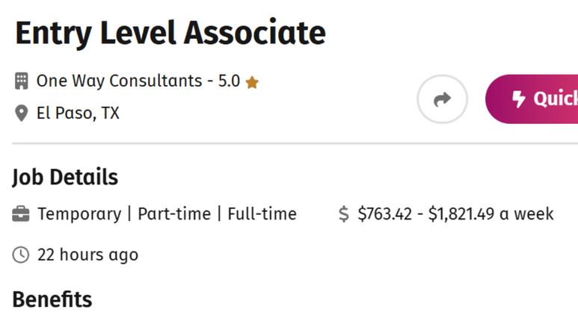Screen dimensions: 578x327
Task: Click the Temporary job type label
Action: [79, 214]
